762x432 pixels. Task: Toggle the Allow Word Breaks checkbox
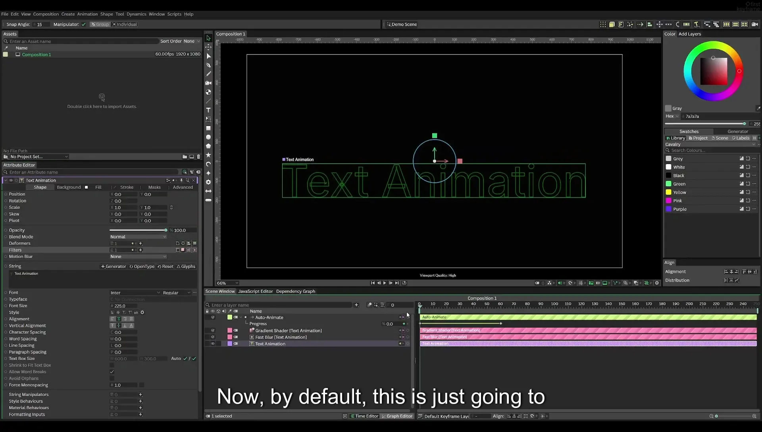point(112,372)
